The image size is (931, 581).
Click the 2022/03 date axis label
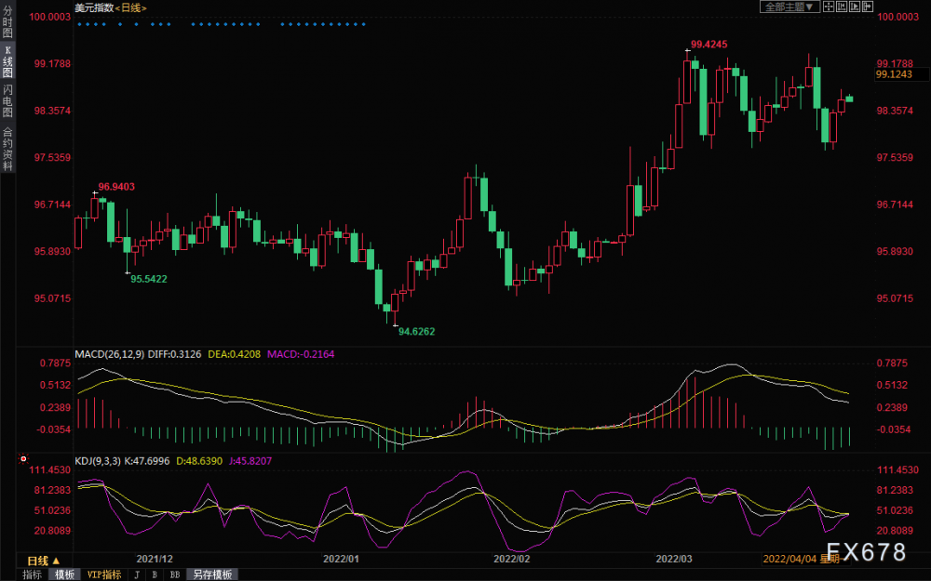coord(673,559)
